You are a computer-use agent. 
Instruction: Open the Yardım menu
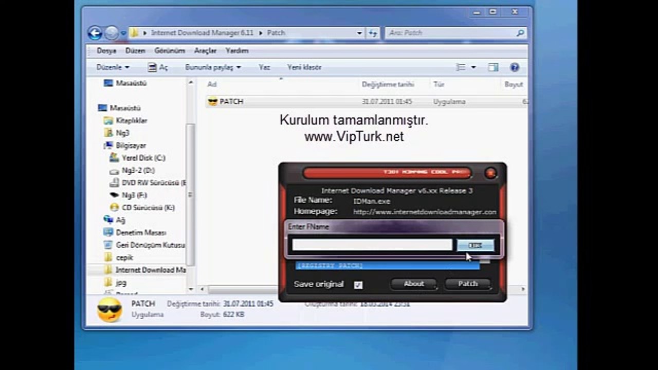(237, 51)
